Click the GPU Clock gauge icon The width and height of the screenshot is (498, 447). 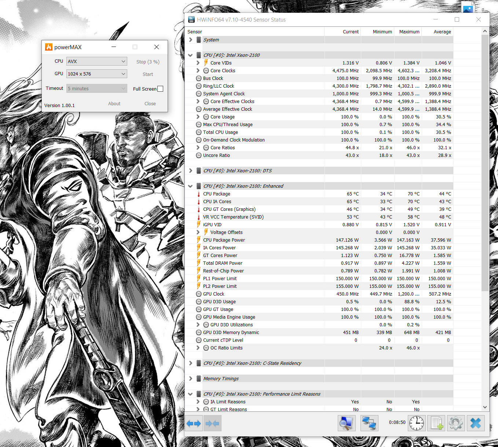click(199, 294)
